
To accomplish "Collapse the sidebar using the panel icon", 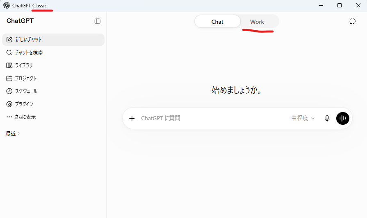I will (97, 21).
